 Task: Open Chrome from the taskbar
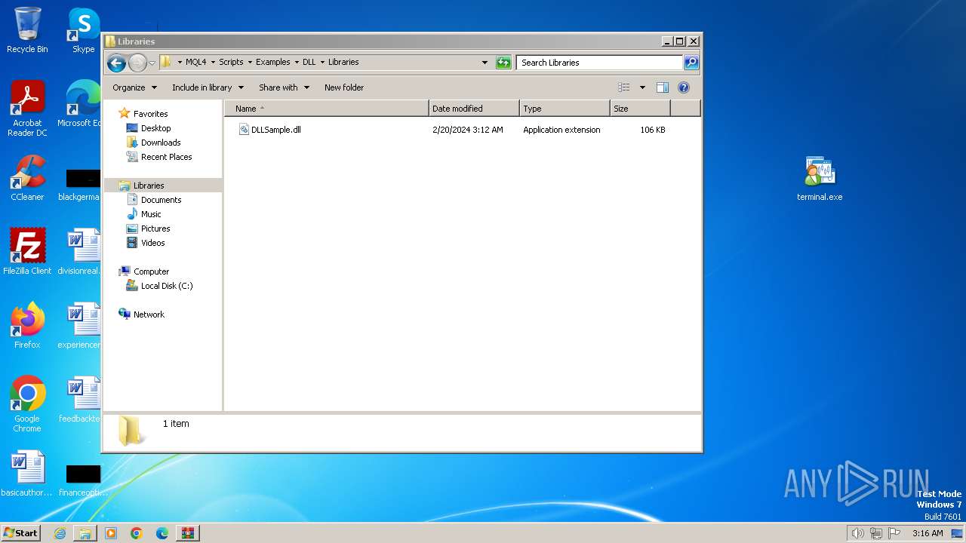[137, 533]
